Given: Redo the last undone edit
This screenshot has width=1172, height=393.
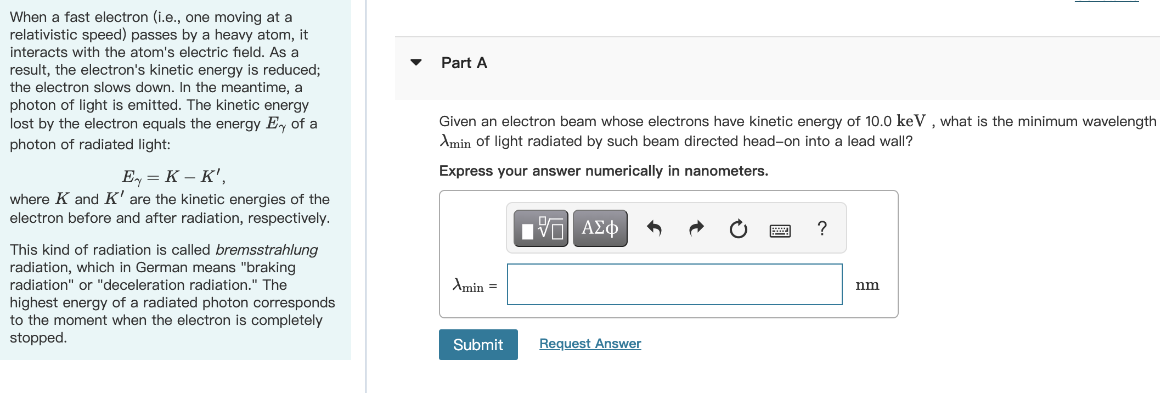Looking at the screenshot, I should click(x=696, y=228).
